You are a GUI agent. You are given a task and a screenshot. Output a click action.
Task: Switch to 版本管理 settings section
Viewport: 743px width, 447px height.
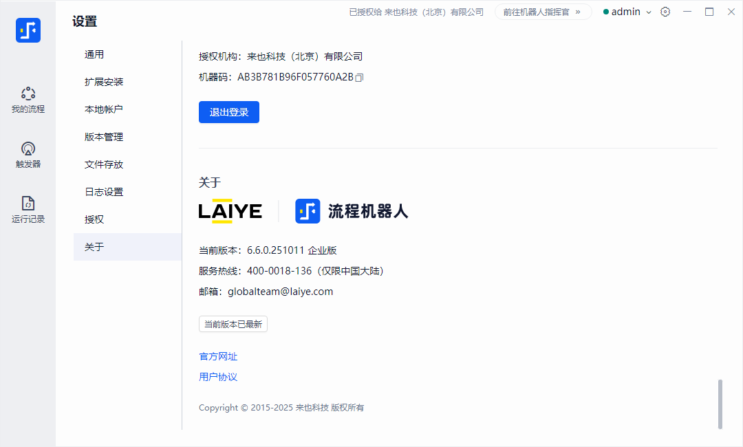click(104, 137)
